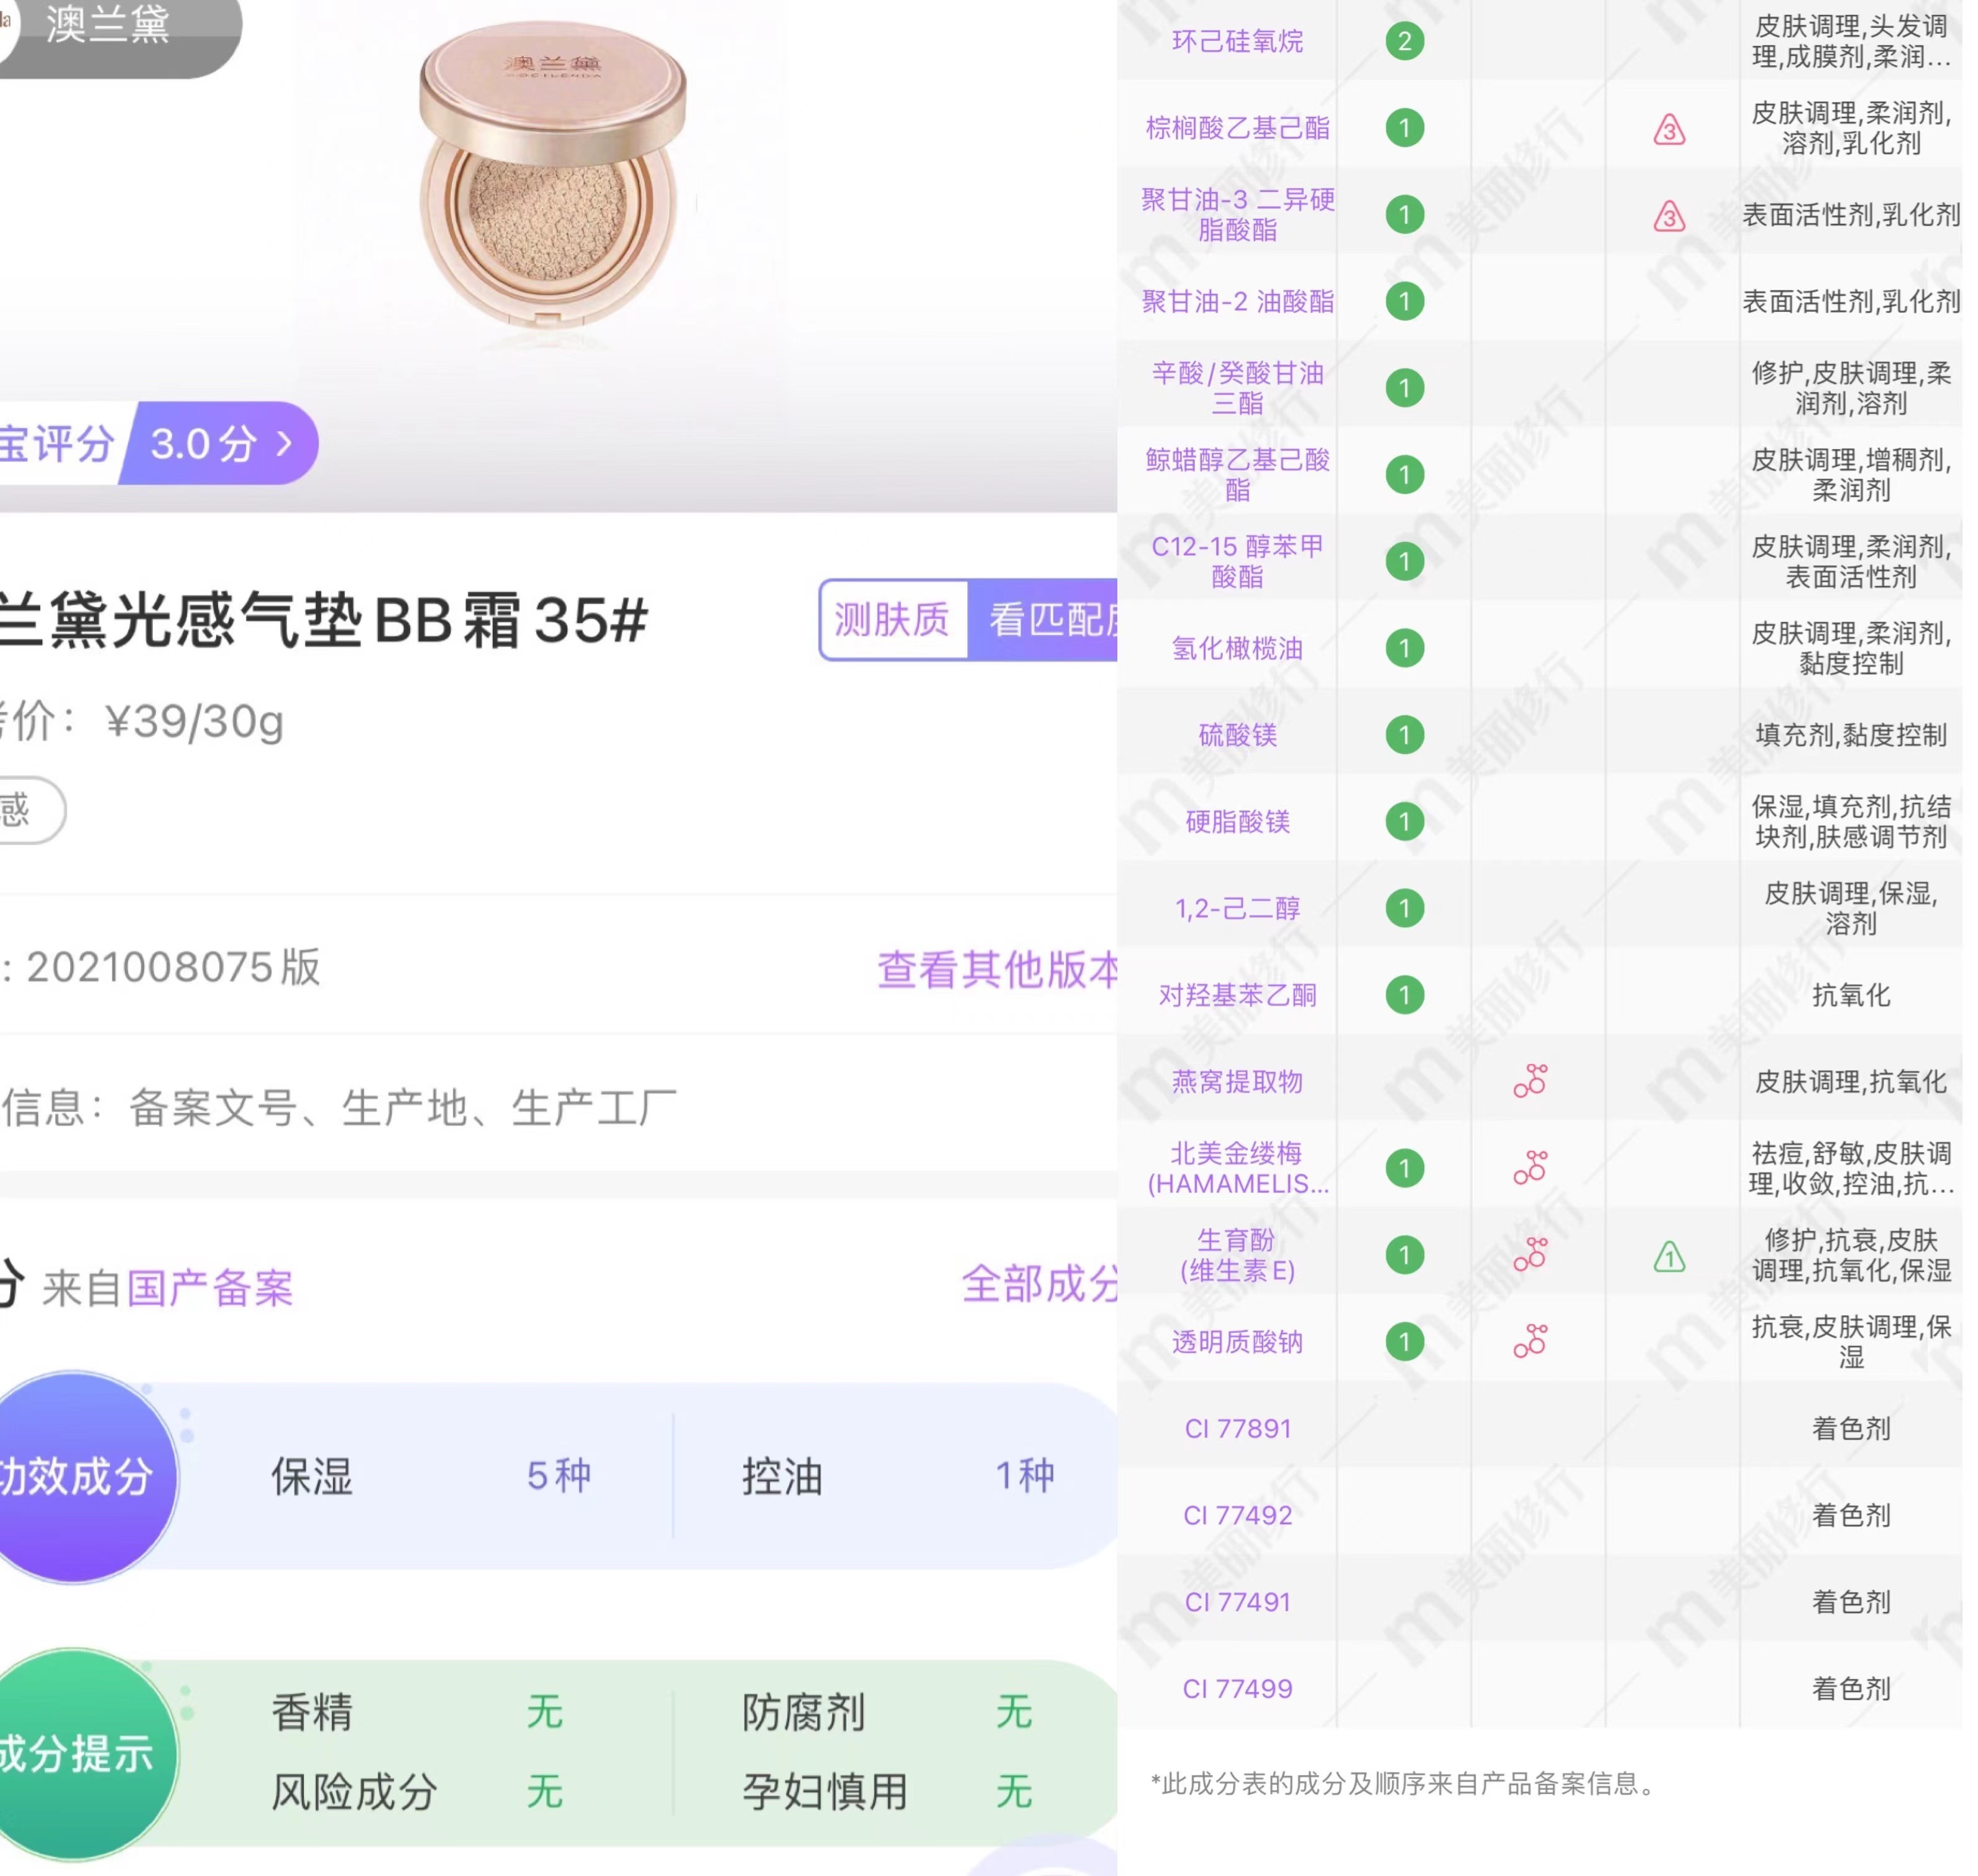
Task: Switch to the 看匹配度 tab
Action: [1047, 620]
